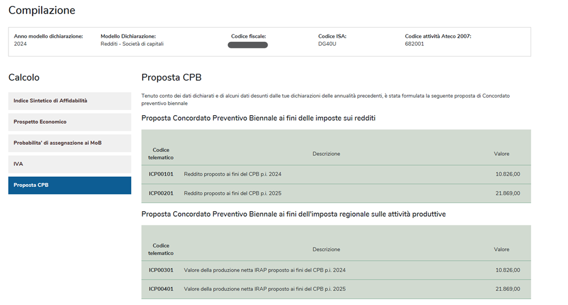
Task: Select IRAP 2025 value 21.869,00
Action: pos(507,289)
